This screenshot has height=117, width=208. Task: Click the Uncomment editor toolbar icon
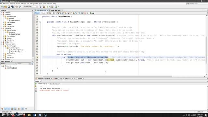point(93,13)
